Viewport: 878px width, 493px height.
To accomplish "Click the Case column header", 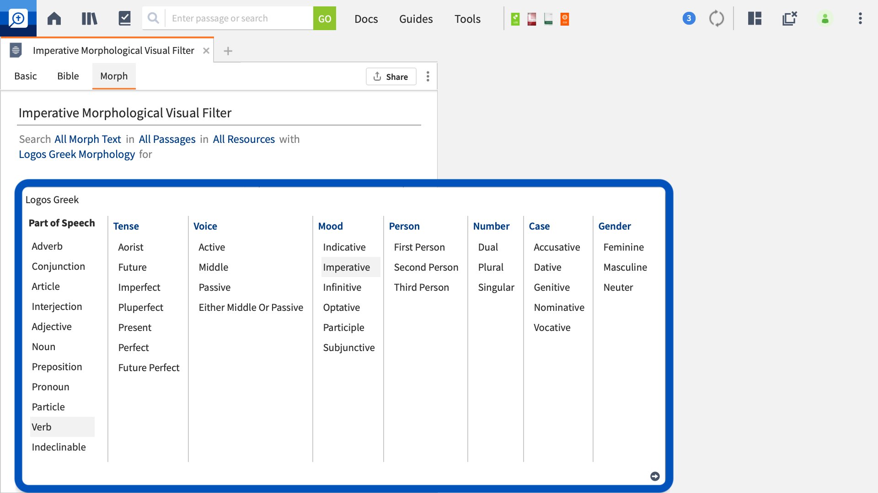I will 539,226.
